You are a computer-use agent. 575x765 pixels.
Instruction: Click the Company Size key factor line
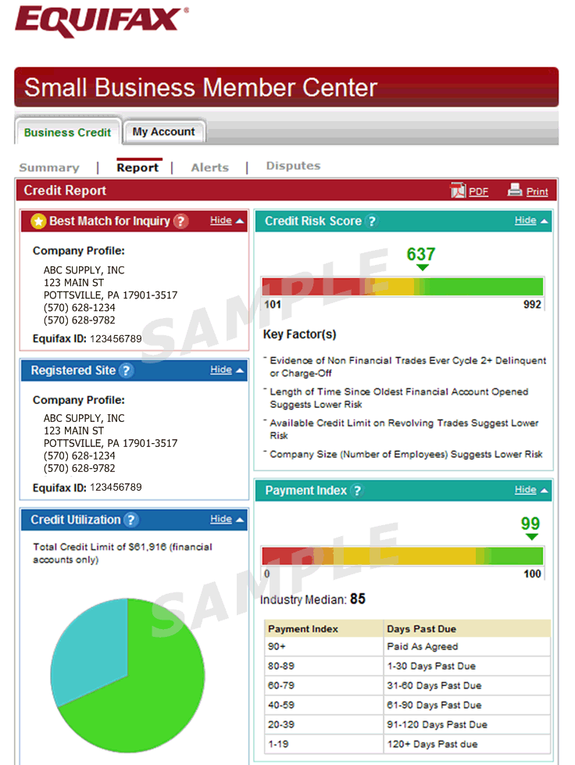pos(405,454)
